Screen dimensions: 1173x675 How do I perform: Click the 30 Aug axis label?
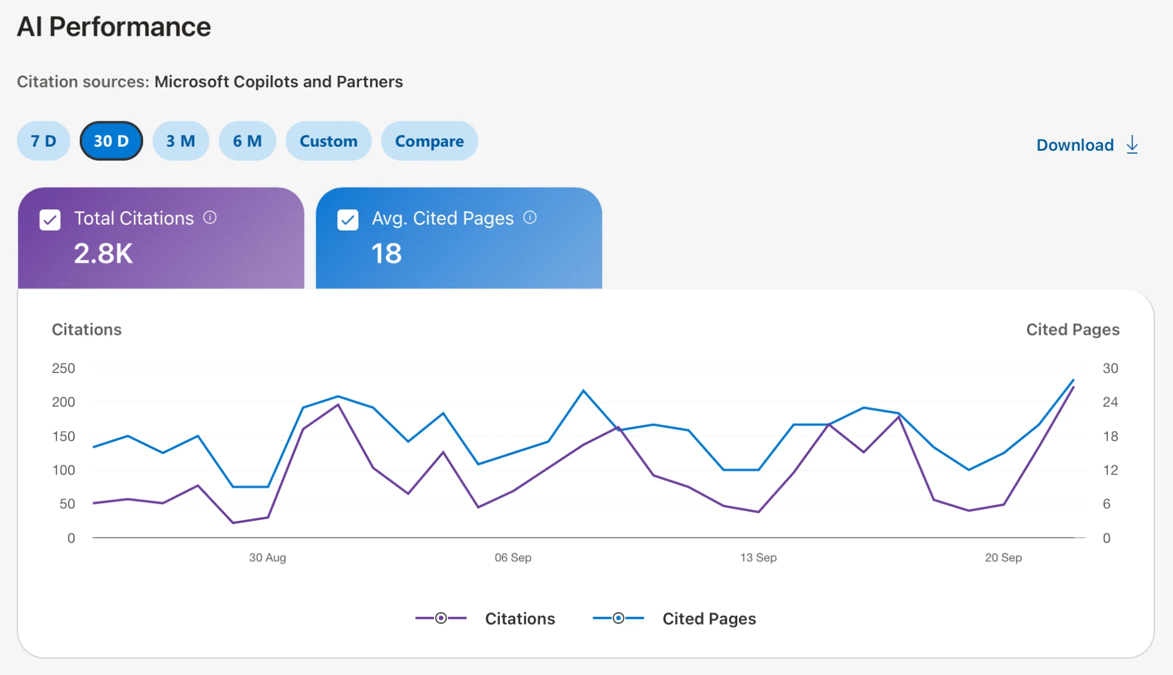coord(267,558)
